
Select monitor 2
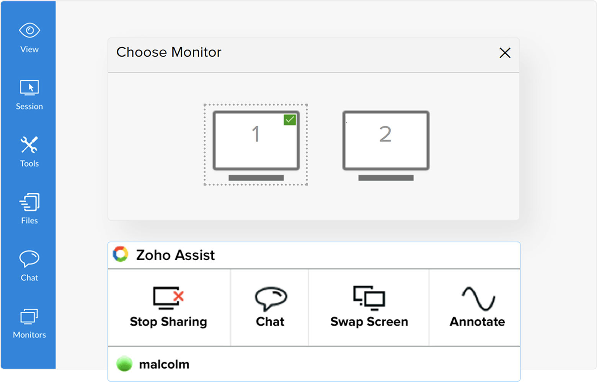pyautogui.click(x=386, y=141)
